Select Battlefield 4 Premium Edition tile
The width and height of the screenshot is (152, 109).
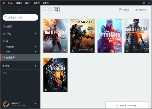tap(137, 36)
